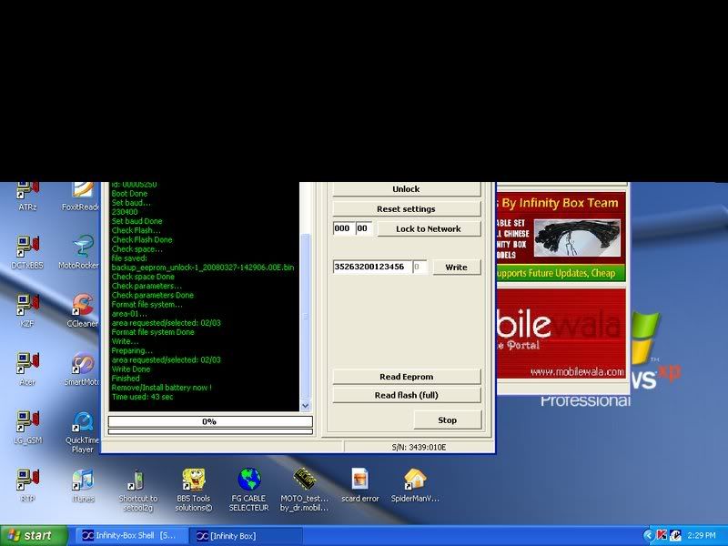Open the FG CABLE SELECTEUR icon
The height and width of the screenshot is (546, 728).
tap(248, 490)
